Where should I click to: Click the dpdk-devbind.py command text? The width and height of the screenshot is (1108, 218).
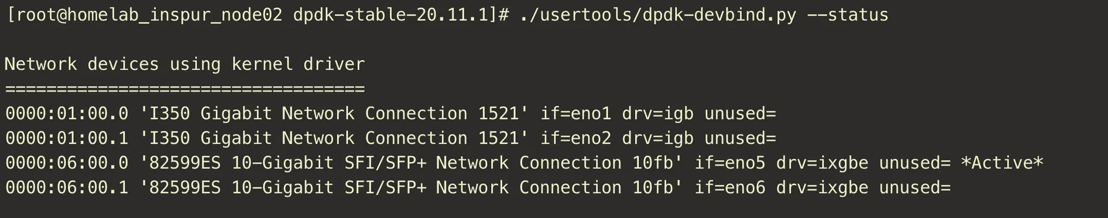721,15
